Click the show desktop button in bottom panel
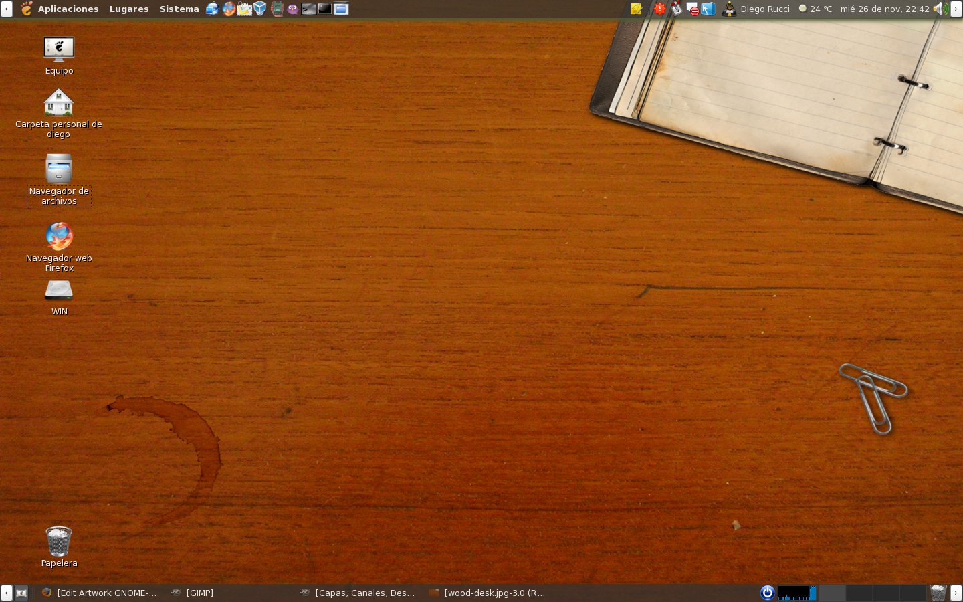 click(x=21, y=593)
